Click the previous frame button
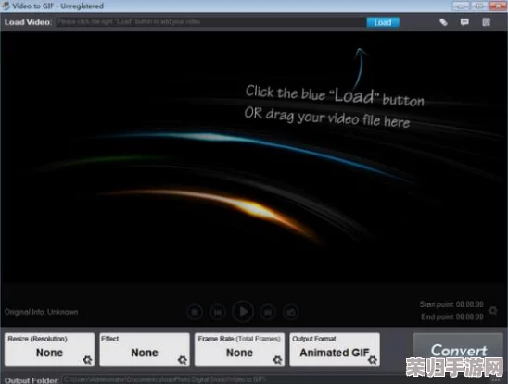The height and width of the screenshot is (384, 508). pyautogui.click(x=218, y=312)
